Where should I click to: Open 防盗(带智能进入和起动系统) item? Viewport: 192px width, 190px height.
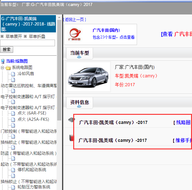point(29,153)
